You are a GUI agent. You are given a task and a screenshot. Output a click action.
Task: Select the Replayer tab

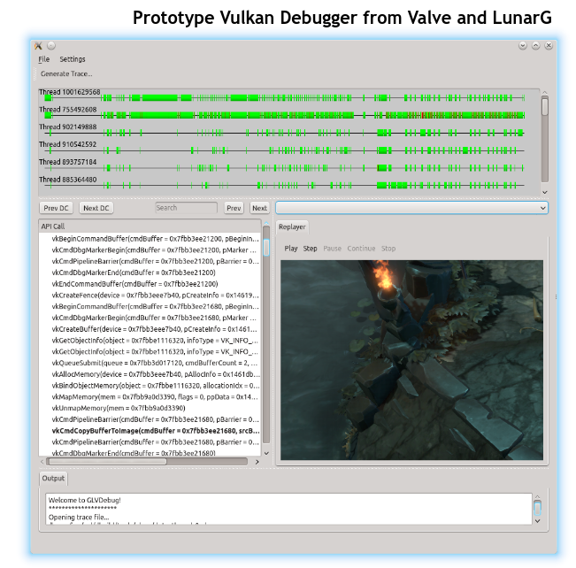tap(292, 227)
